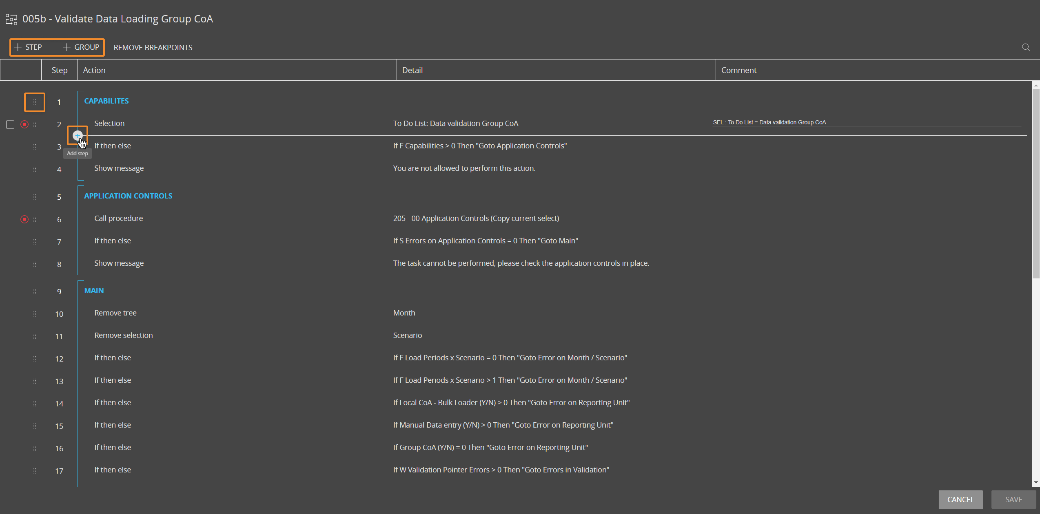1040x514 pixels.
Task: Click the round Add step plus icon
Action: [x=78, y=135]
